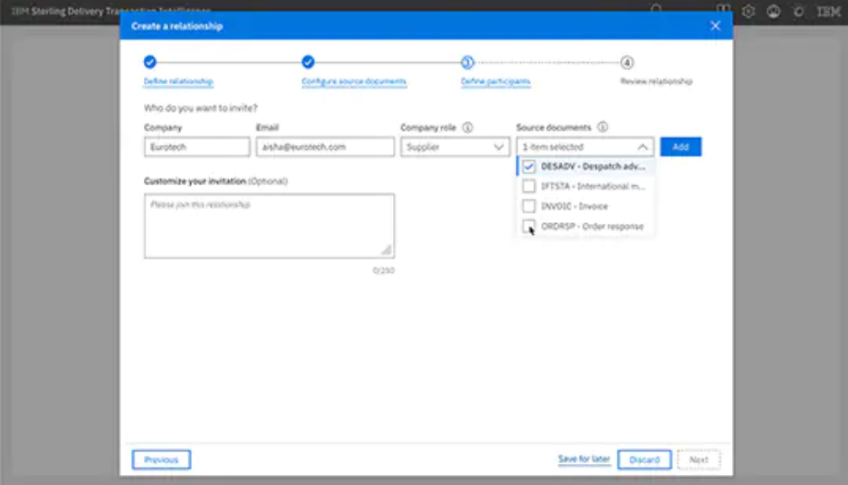The height and width of the screenshot is (485, 848).
Task: Close the Create a relationship dialog
Action: point(715,26)
